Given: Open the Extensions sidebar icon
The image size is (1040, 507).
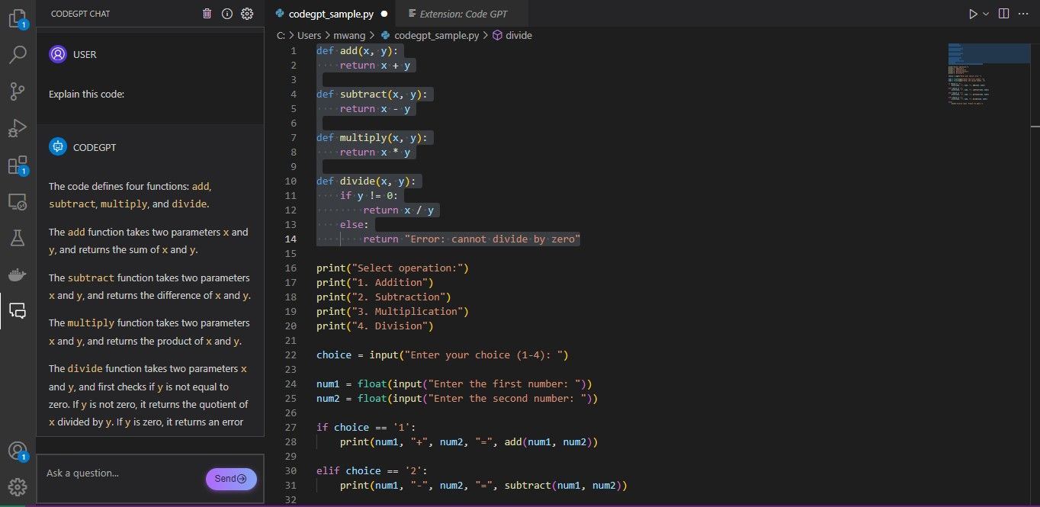Looking at the screenshot, I should (18, 164).
